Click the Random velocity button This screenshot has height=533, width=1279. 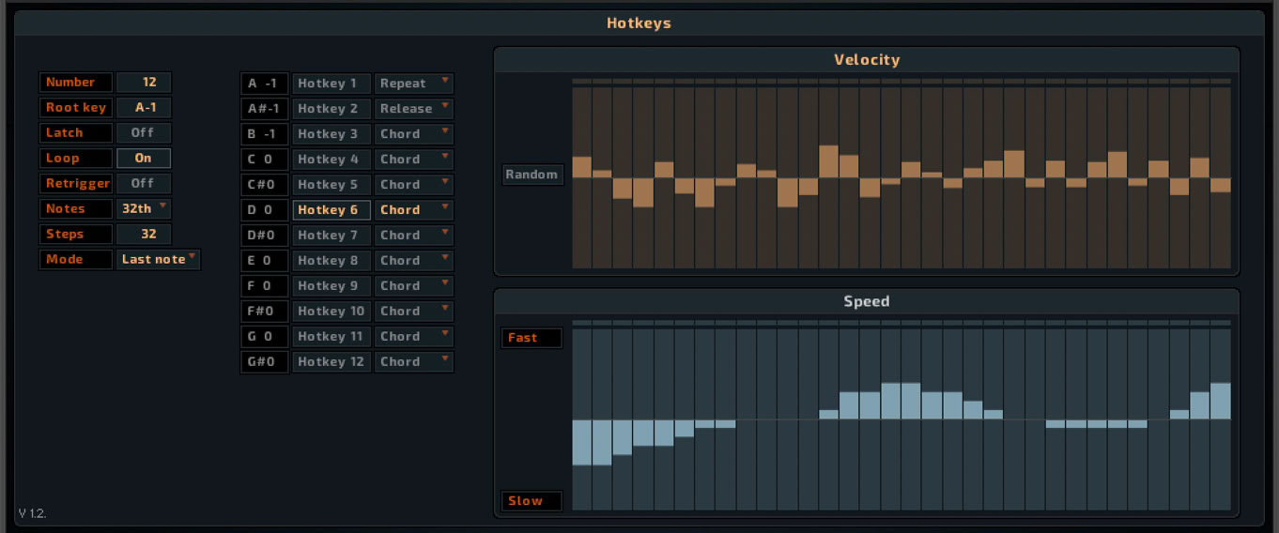pyautogui.click(x=532, y=175)
